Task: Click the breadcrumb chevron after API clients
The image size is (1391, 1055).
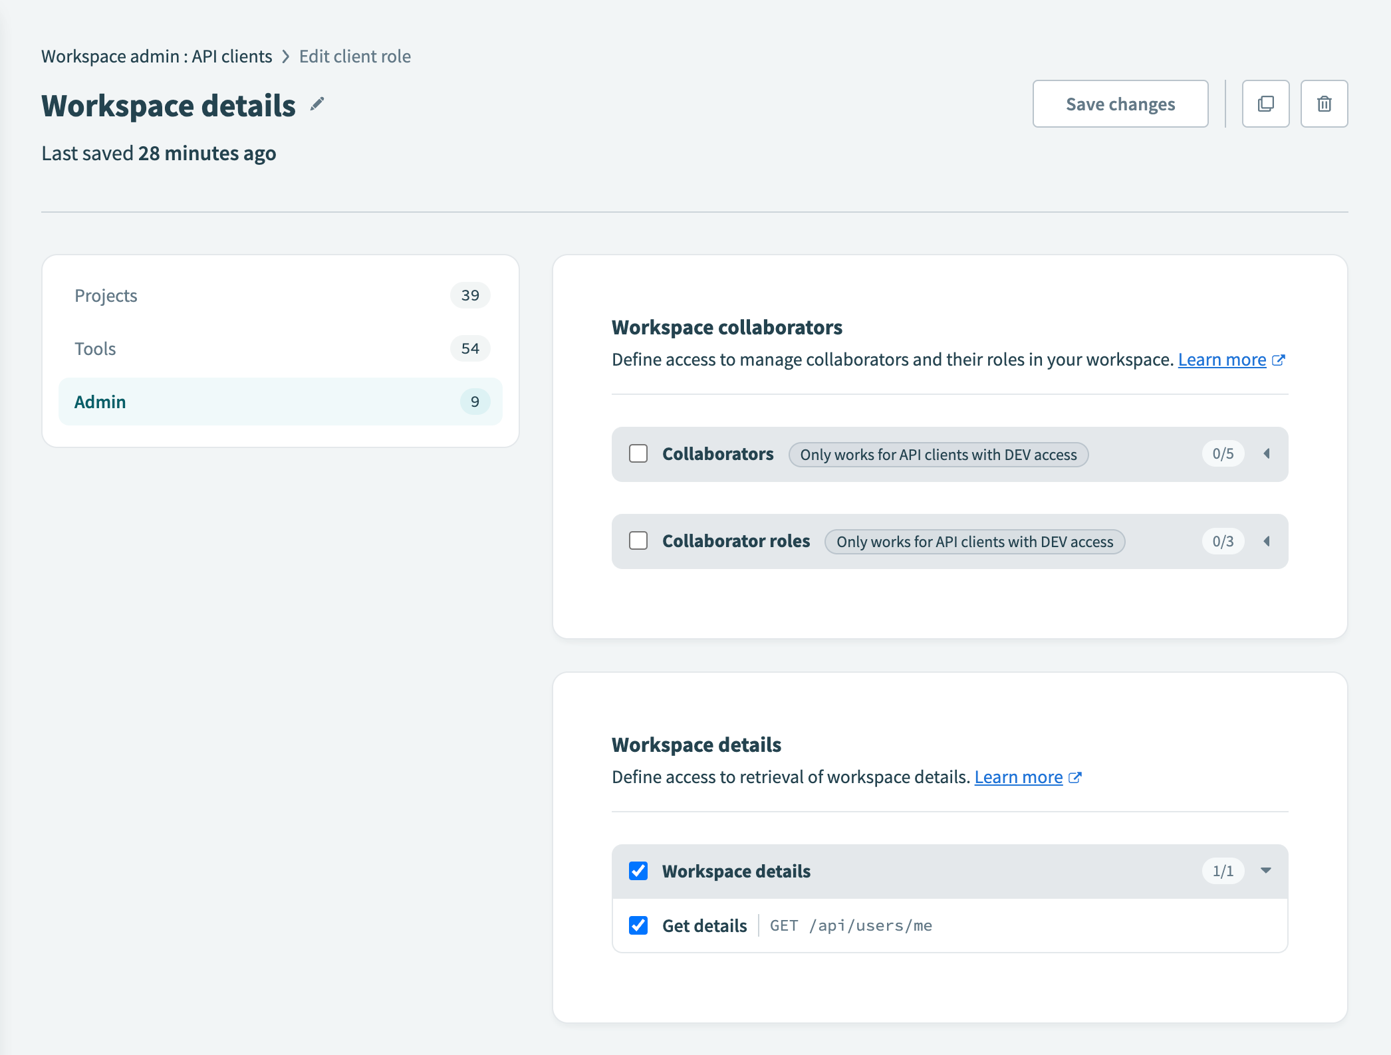Action: tap(286, 57)
